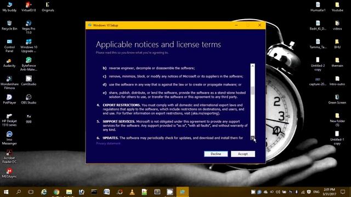Click the Bluetooth tray icon
The image size is (351, 197).
click(x=296, y=192)
